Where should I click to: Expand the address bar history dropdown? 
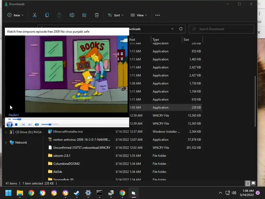(x=172, y=29)
